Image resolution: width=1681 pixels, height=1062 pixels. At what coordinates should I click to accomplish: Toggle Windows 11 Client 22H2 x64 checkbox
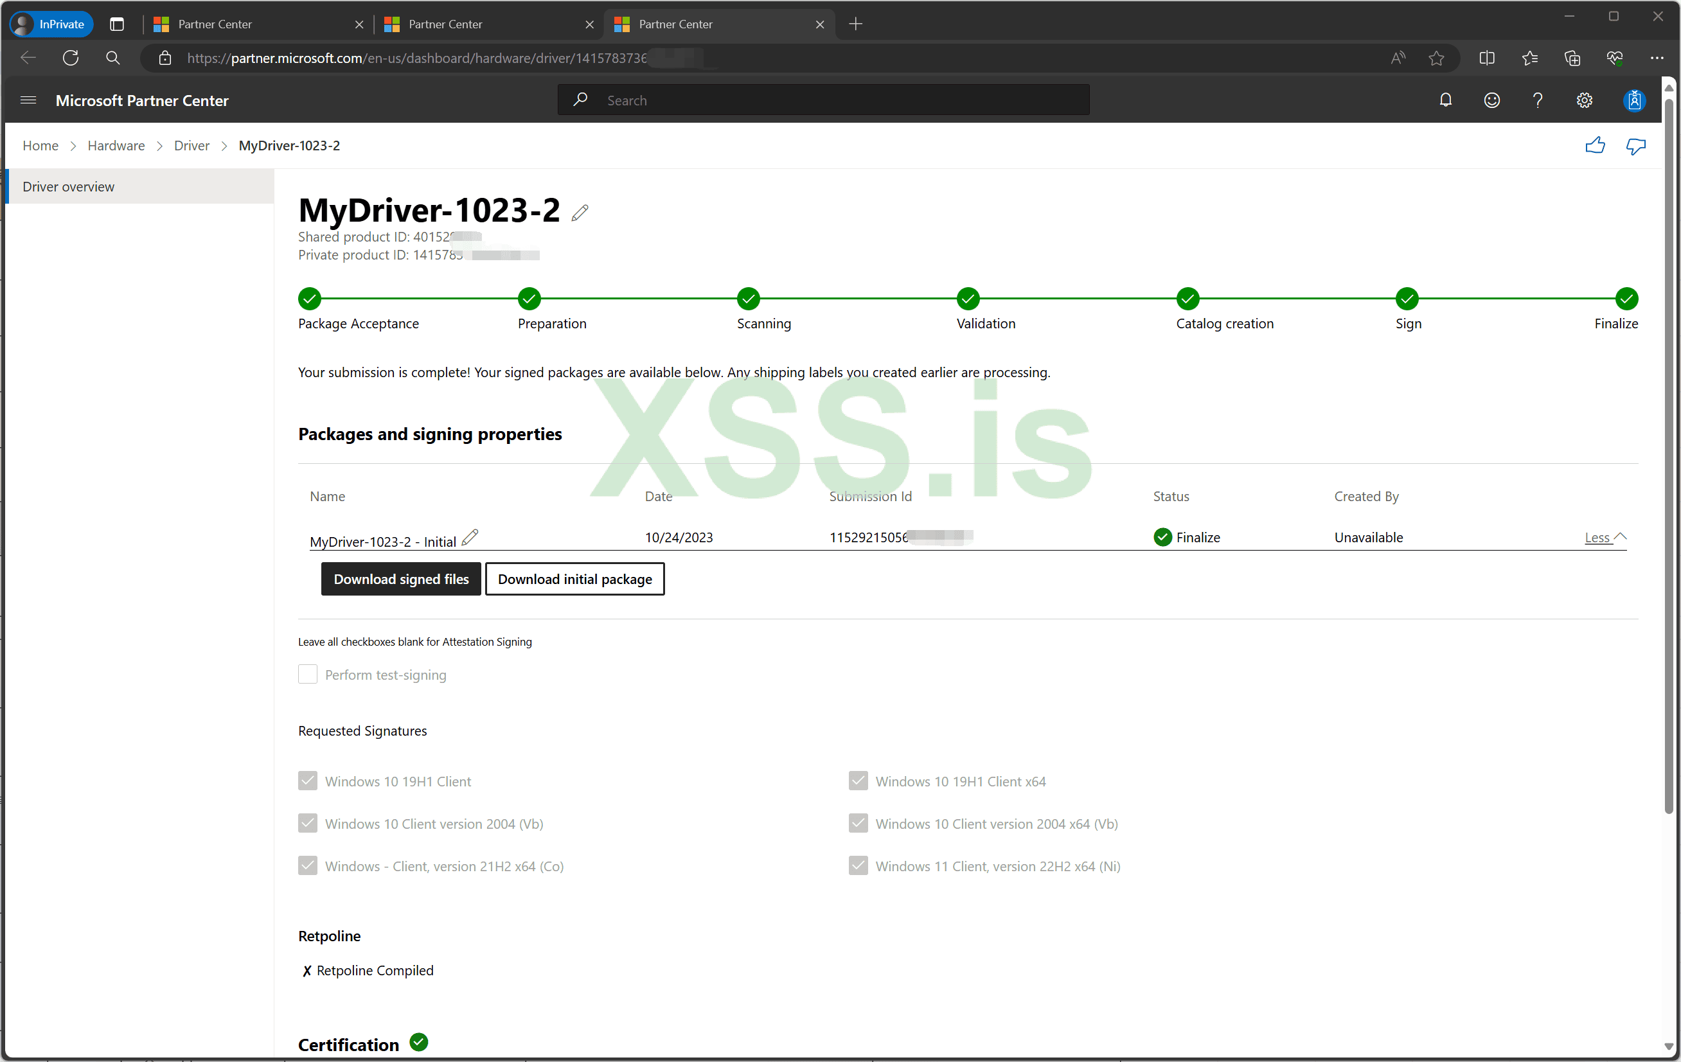click(858, 865)
